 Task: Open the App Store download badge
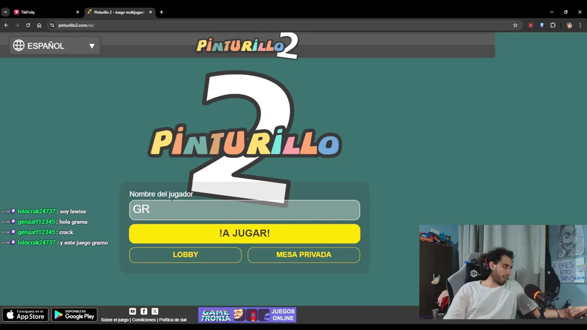point(26,315)
